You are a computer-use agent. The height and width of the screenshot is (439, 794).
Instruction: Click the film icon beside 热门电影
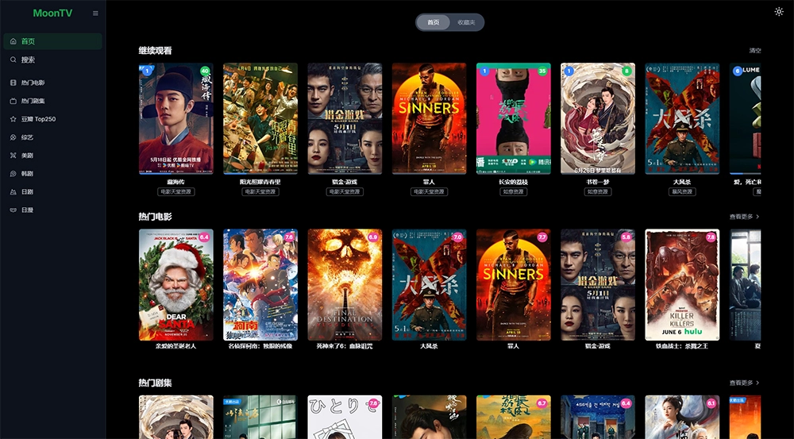(13, 83)
